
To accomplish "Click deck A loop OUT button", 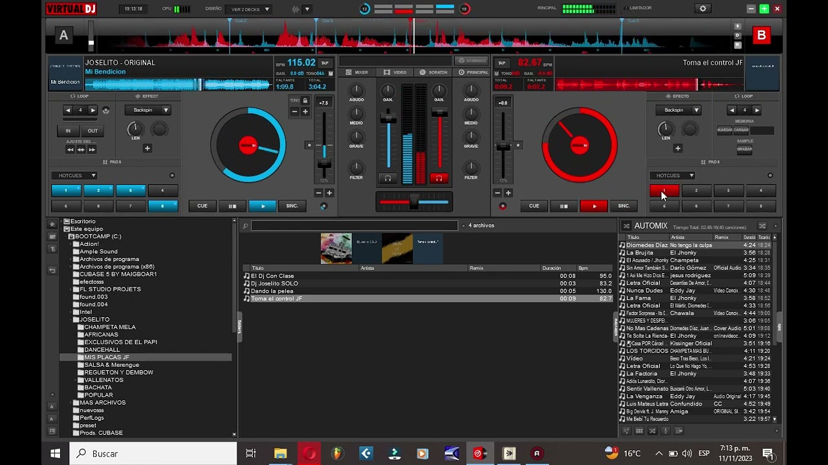I will [93, 130].
